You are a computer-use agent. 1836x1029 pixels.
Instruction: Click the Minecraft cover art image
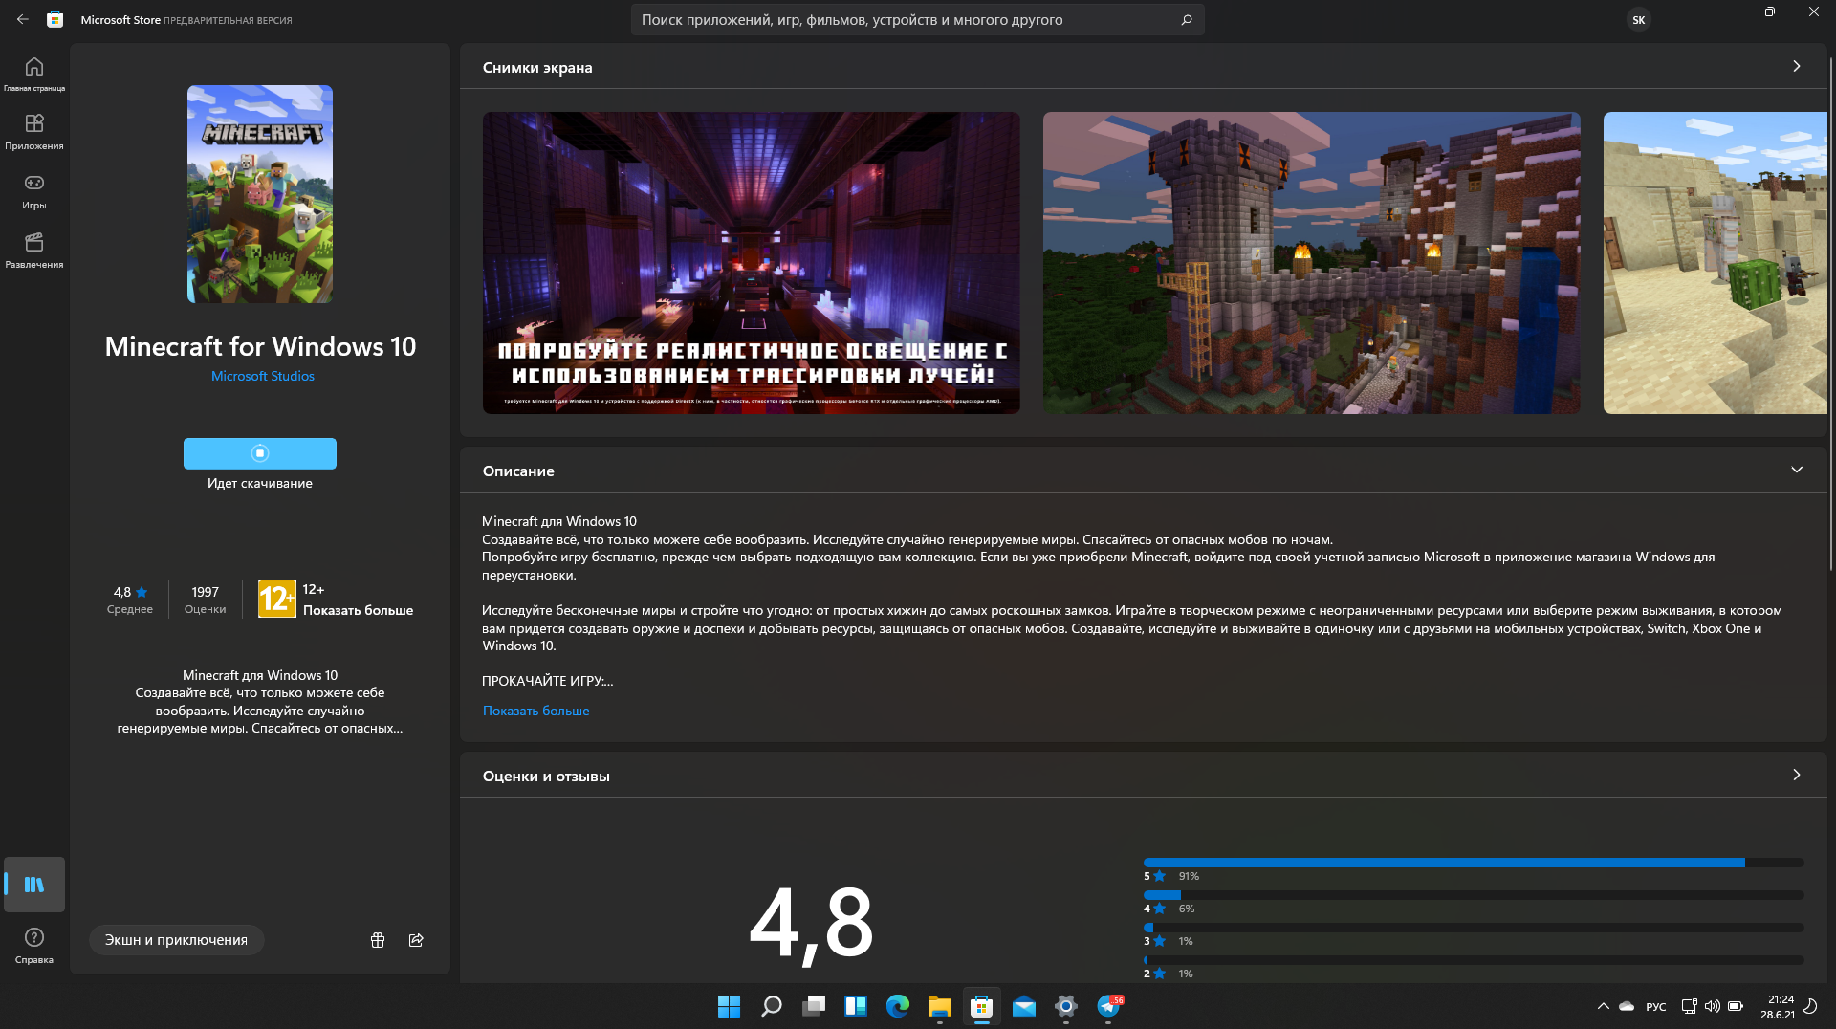click(260, 194)
